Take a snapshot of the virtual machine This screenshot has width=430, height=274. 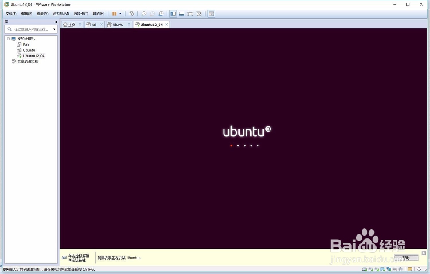tap(144, 14)
